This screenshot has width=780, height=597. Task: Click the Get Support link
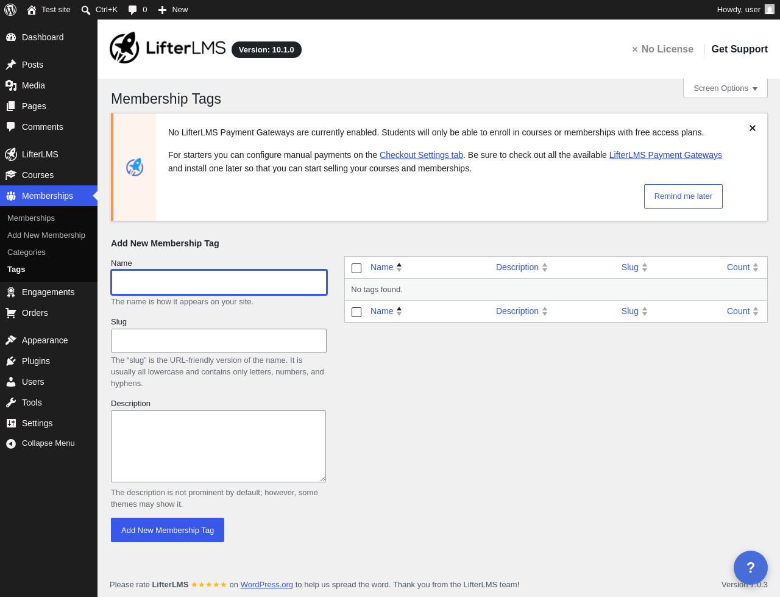pyautogui.click(x=739, y=49)
